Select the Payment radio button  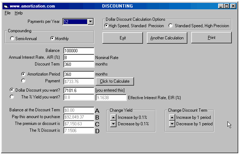pos(23,81)
